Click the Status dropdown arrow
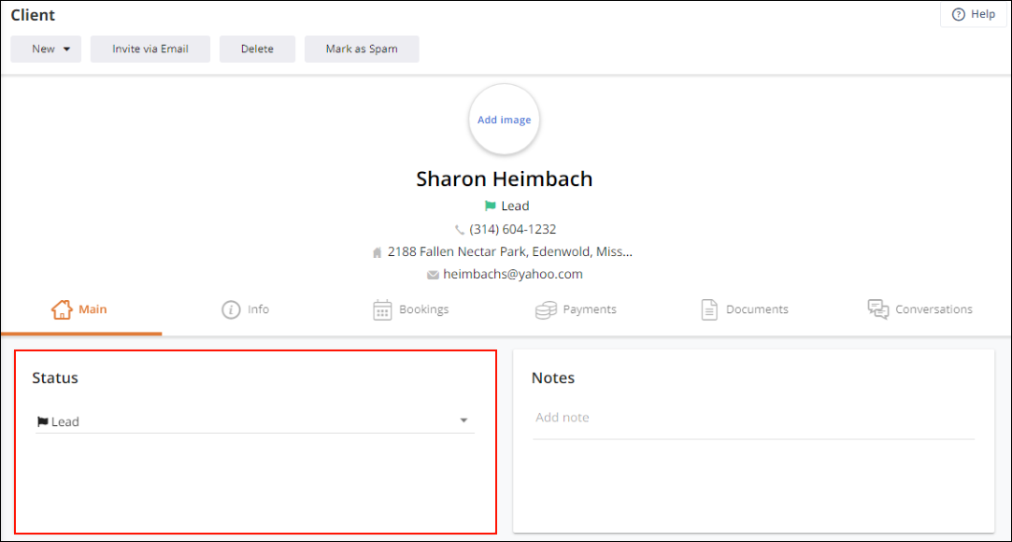The height and width of the screenshot is (542, 1012). (463, 421)
